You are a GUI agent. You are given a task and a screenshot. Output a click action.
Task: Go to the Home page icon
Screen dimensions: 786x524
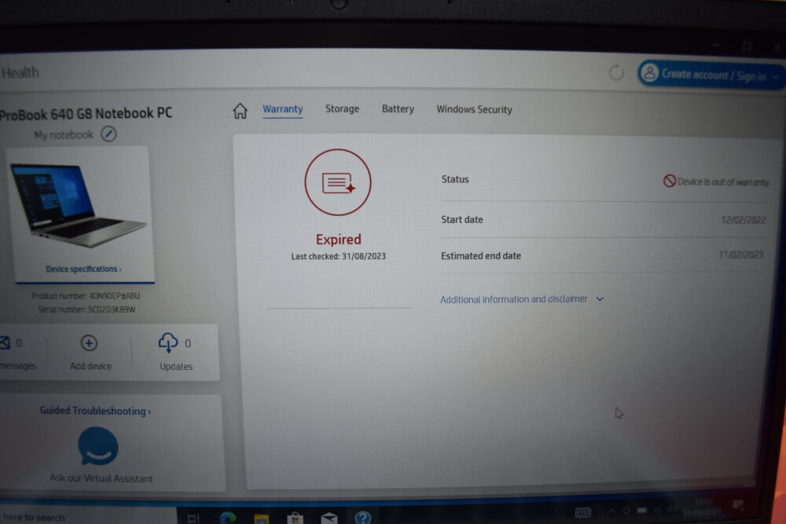(x=240, y=111)
